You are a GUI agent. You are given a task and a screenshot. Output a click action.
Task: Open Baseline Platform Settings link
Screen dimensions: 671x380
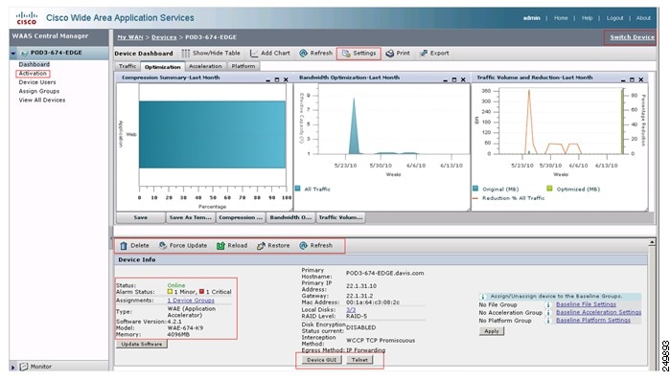click(x=593, y=320)
